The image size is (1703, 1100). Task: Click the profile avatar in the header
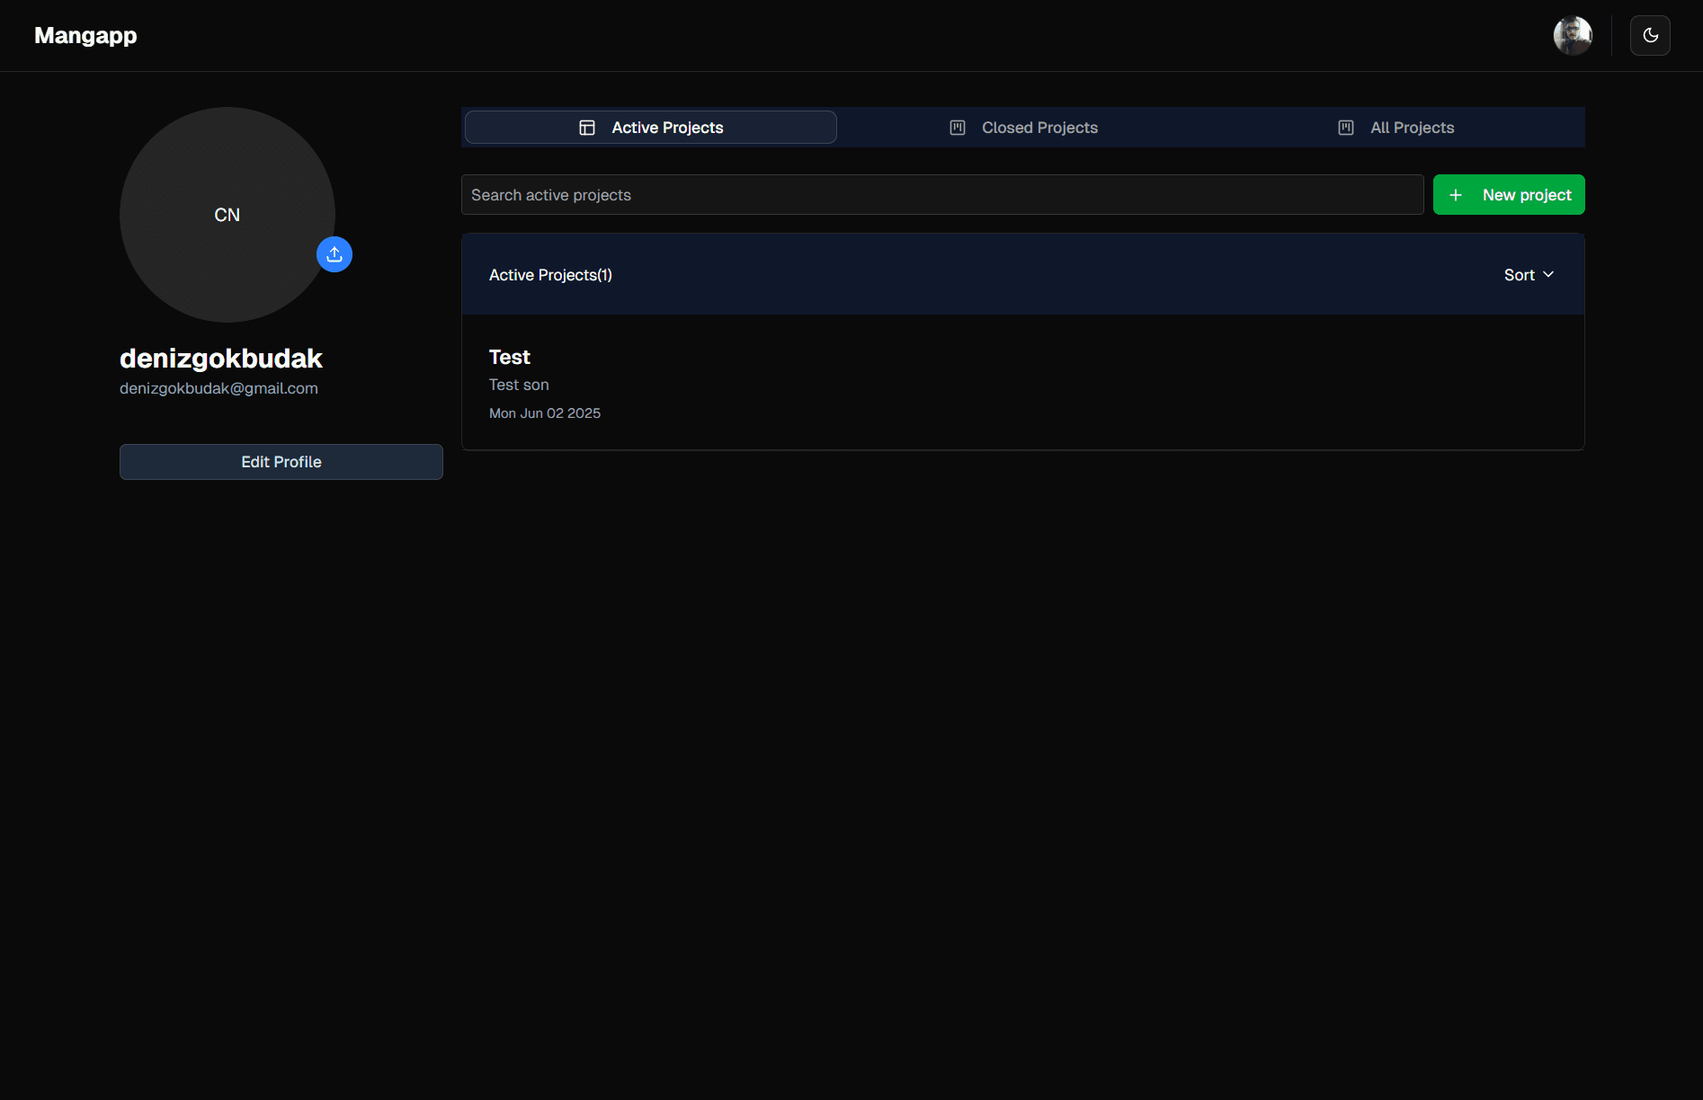click(x=1572, y=35)
